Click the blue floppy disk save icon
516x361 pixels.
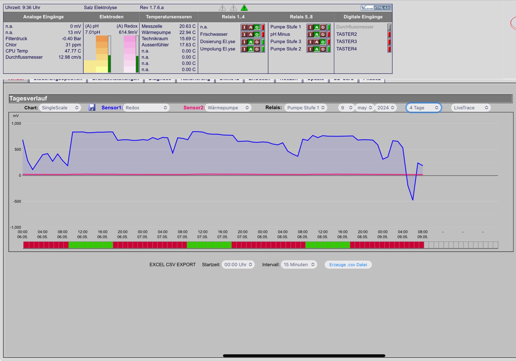tap(92, 107)
